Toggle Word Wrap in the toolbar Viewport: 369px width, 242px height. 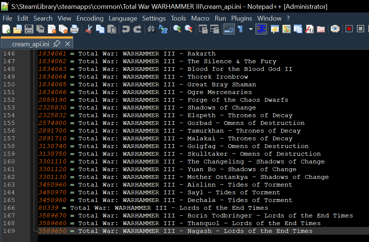[x=229, y=29]
